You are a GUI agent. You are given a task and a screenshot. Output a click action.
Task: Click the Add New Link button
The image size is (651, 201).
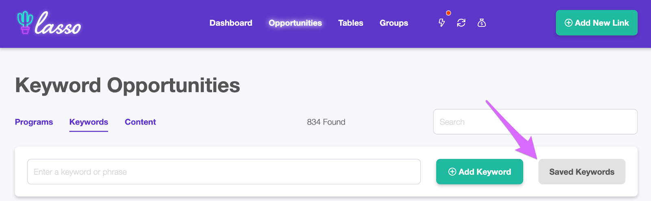(x=596, y=23)
